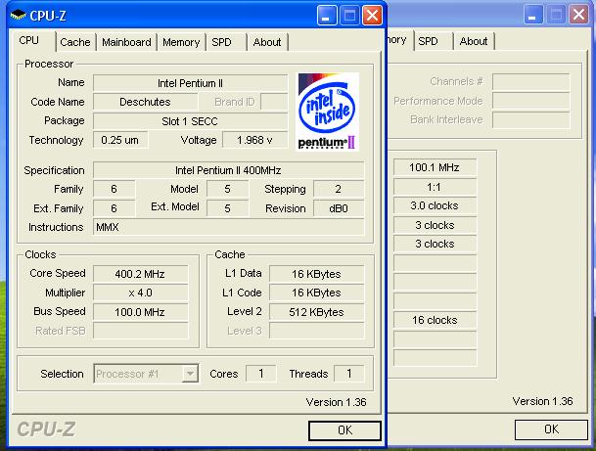Screen dimensions: 596x451
Task: Click the empty Level 3 cache field
Action: point(316,331)
